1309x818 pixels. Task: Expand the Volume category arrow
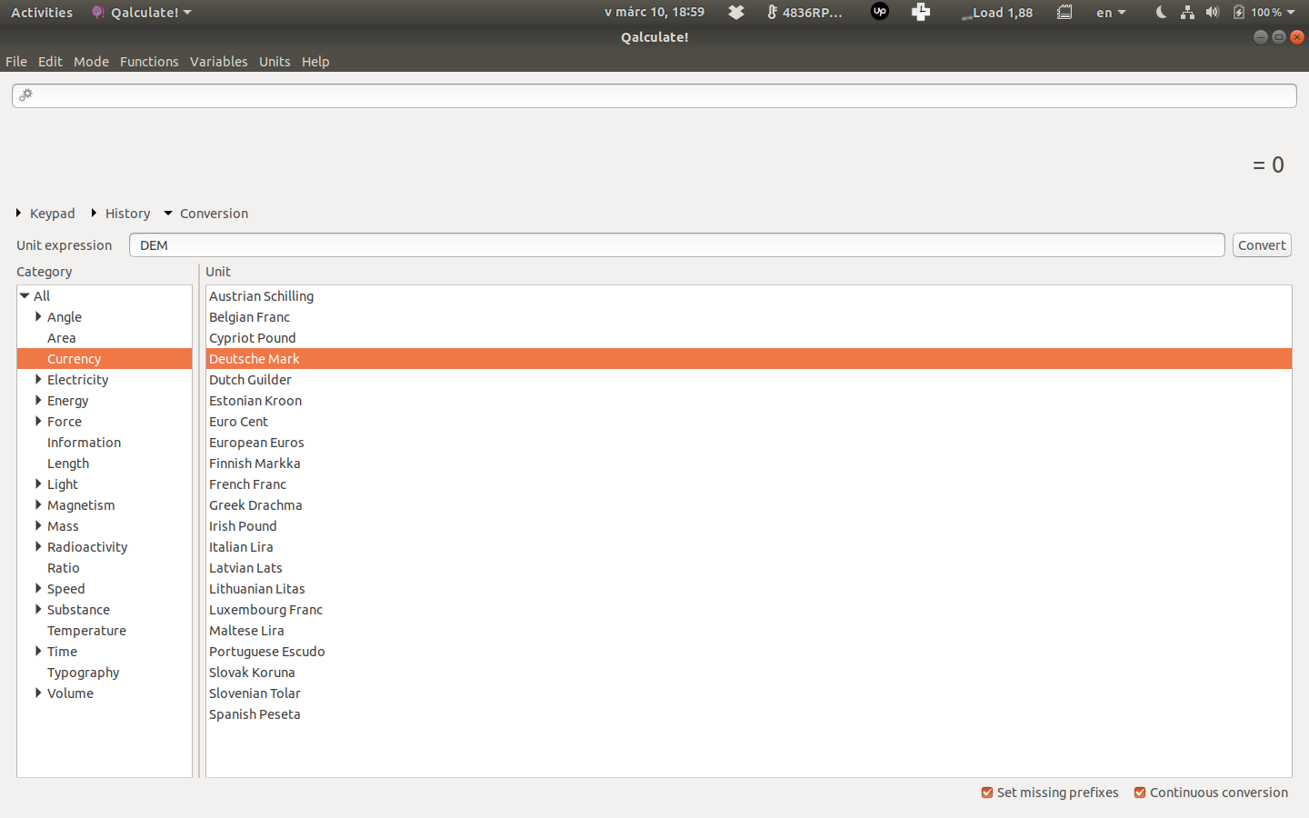tap(38, 693)
